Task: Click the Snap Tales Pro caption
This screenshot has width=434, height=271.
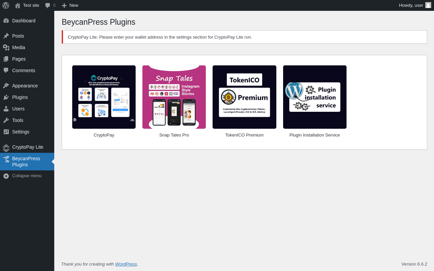Action: (174, 135)
